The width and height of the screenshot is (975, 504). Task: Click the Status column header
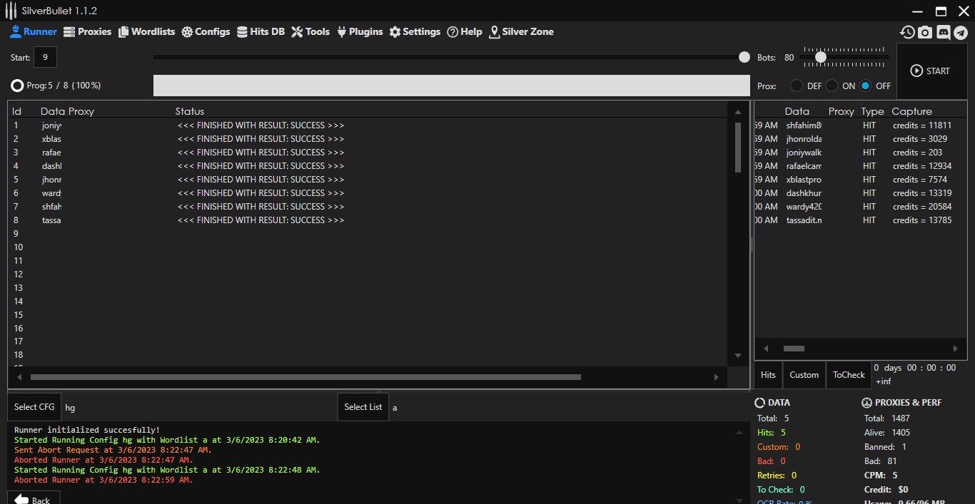click(190, 111)
